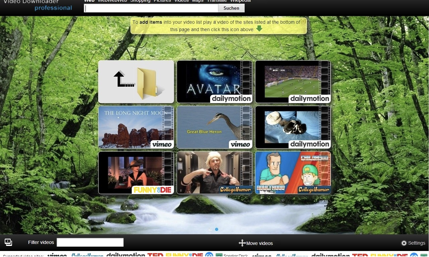Select the Wikipedia search category

[240, 1]
